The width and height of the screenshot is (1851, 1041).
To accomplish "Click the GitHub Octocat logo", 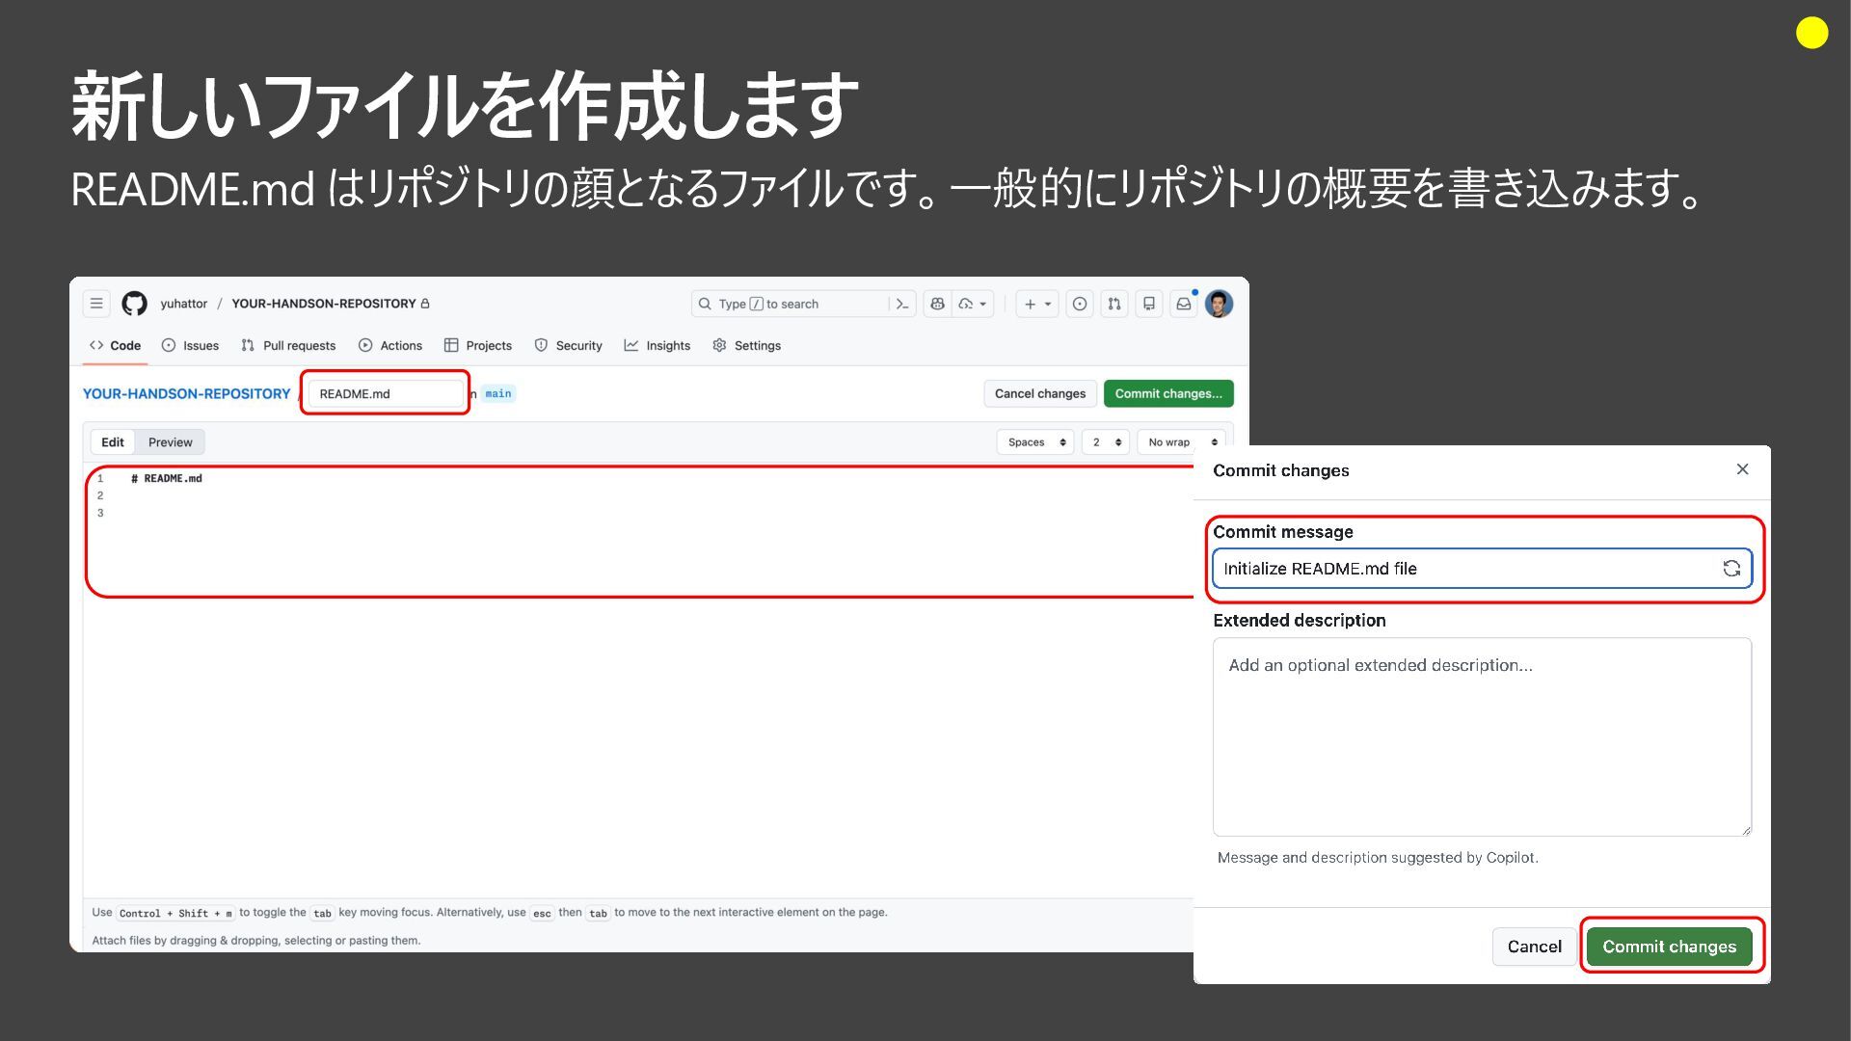I will [135, 304].
